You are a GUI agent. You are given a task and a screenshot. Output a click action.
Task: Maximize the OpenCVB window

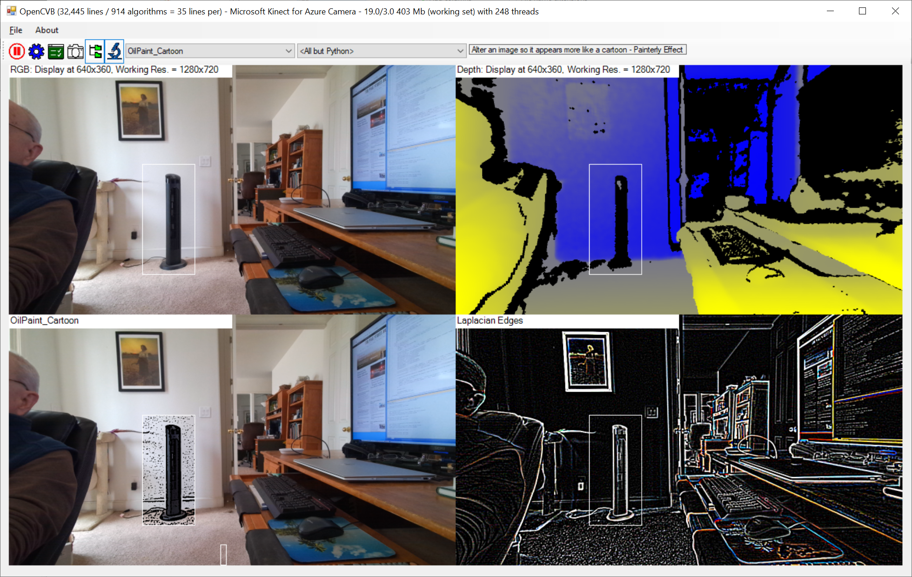(x=862, y=11)
